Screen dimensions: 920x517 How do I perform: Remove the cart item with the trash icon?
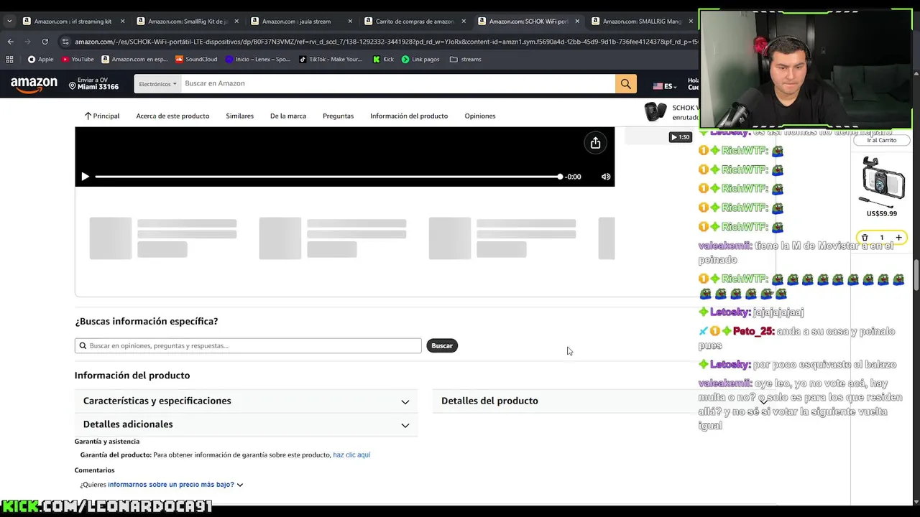(x=865, y=238)
